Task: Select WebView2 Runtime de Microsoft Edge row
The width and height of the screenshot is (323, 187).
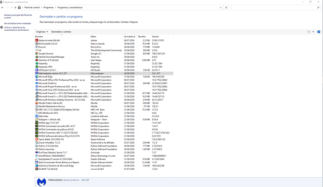Action: pyautogui.click(x=104, y=166)
